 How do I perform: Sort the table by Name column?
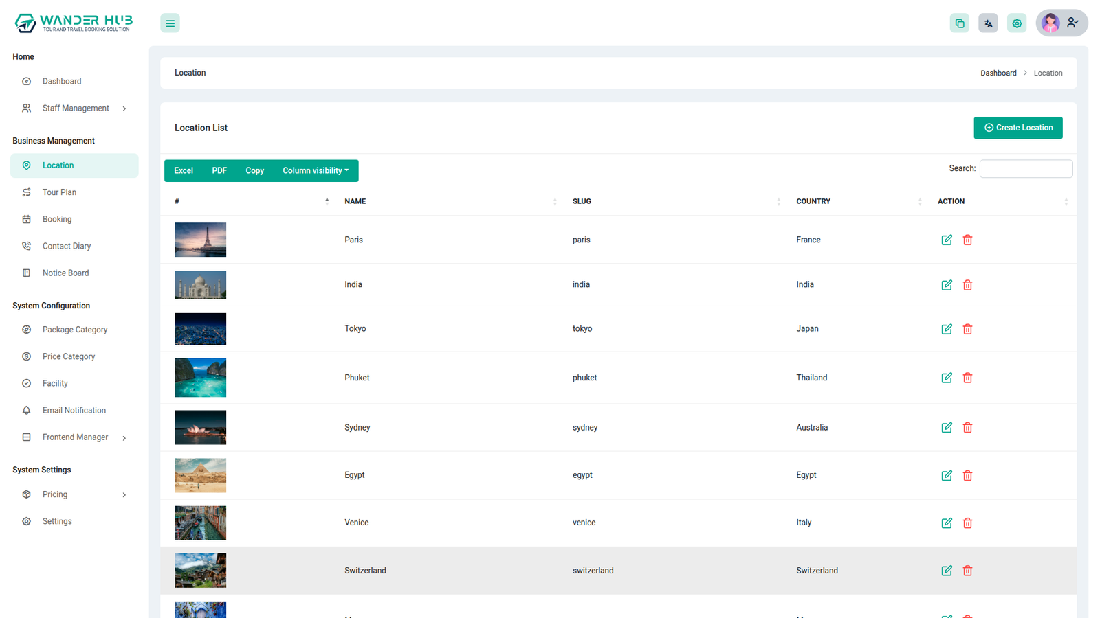coord(355,201)
